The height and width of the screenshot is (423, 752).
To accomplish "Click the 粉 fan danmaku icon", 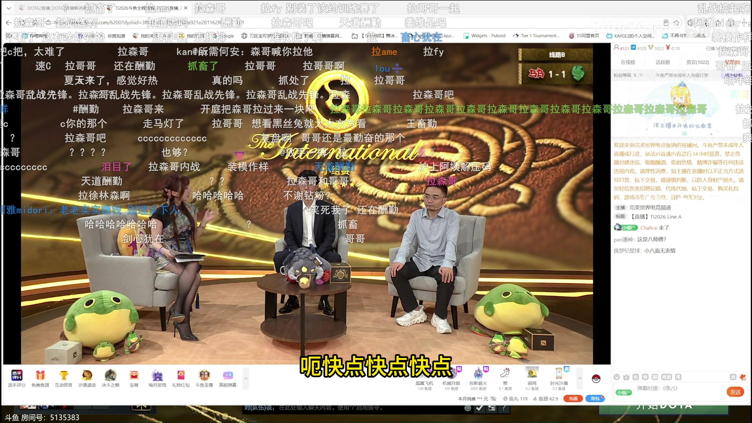I will point(636,377).
